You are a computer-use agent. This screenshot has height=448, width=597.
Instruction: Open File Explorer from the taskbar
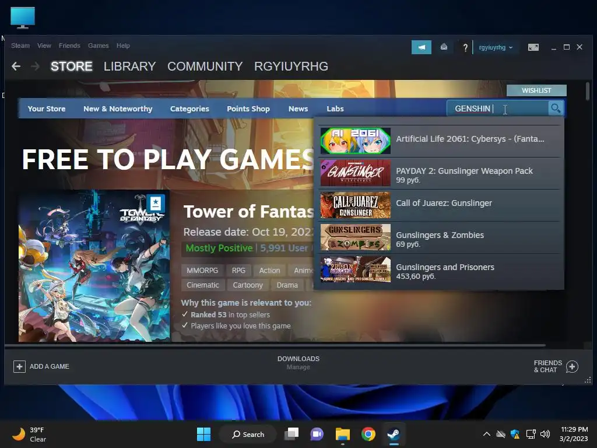click(x=343, y=434)
